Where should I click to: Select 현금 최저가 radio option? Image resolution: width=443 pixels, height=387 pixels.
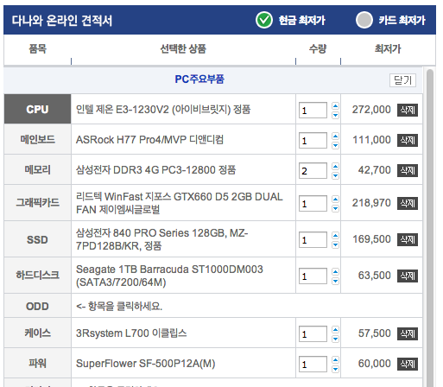click(x=264, y=20)
